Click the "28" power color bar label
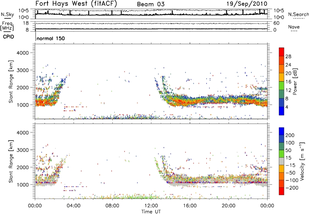The width and height of the screenshot is (309, 214). click(x=288, y=56)
